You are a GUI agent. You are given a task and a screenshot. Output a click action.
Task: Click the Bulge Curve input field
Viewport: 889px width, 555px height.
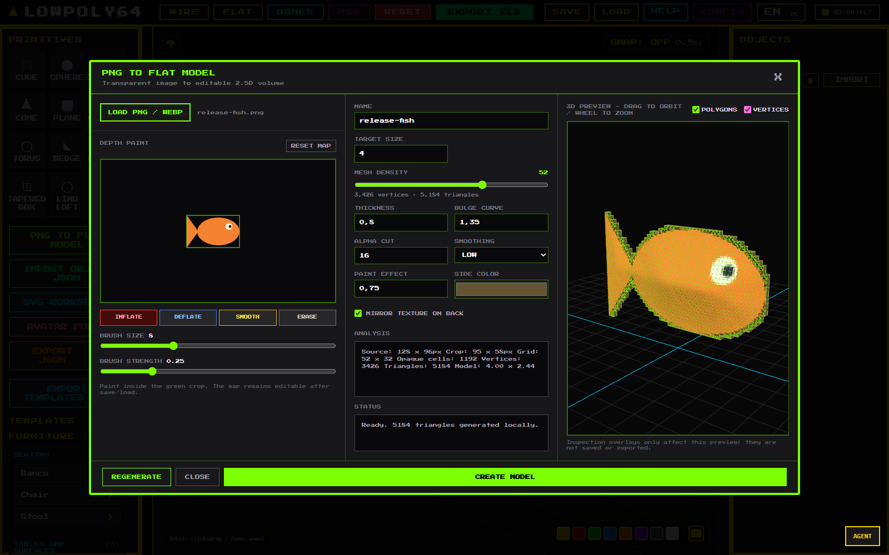[501, 222]
